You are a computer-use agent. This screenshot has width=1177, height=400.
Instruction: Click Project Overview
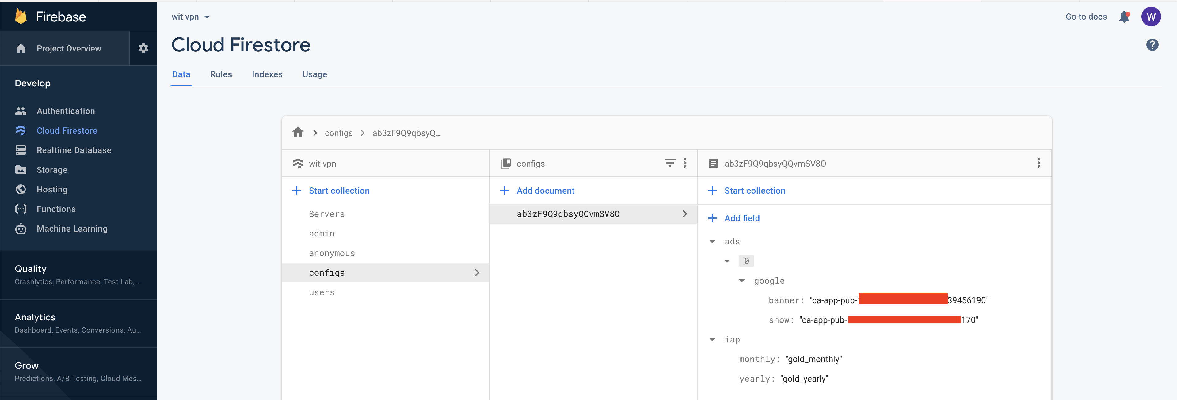click(x=69, y=48)
